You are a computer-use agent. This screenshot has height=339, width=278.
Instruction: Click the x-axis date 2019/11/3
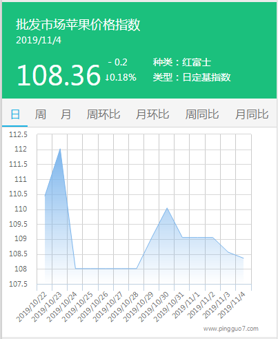coord(217,305)
